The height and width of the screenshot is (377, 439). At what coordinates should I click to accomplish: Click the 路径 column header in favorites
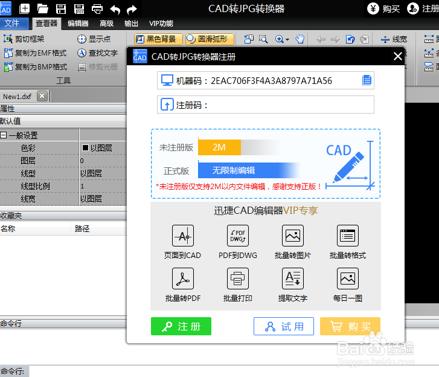pos(98,228)
